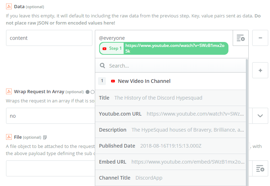Click the webhook icon next to File label
This screenshot has height=186, width=270.
pyautogui.click(x=9, y=137)
